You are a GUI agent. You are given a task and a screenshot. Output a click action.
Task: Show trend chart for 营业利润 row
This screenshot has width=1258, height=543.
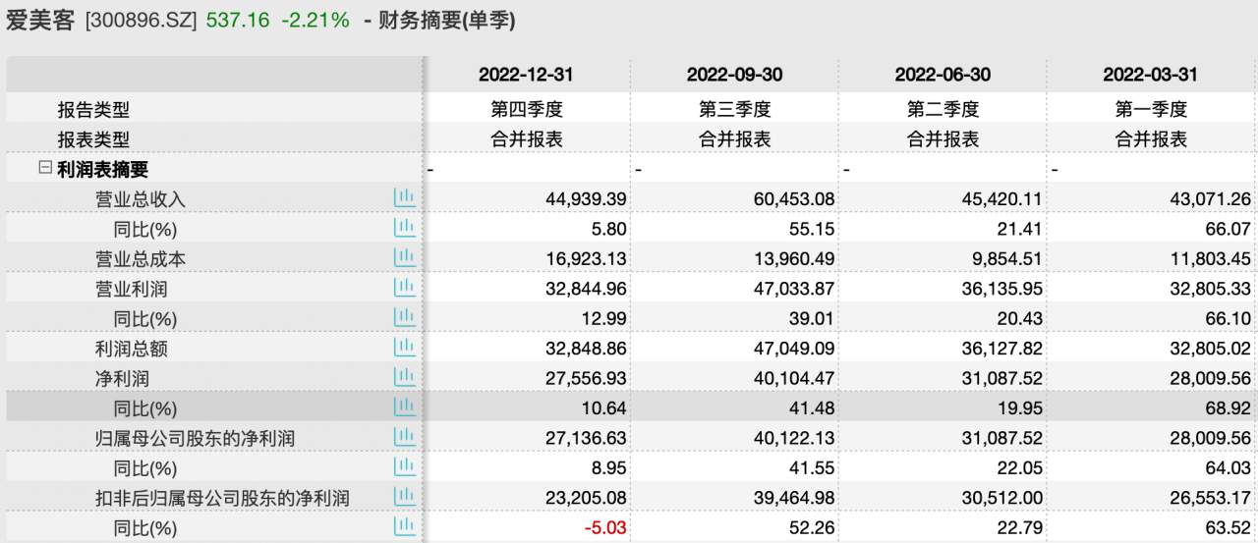click(x=404, y=288)
